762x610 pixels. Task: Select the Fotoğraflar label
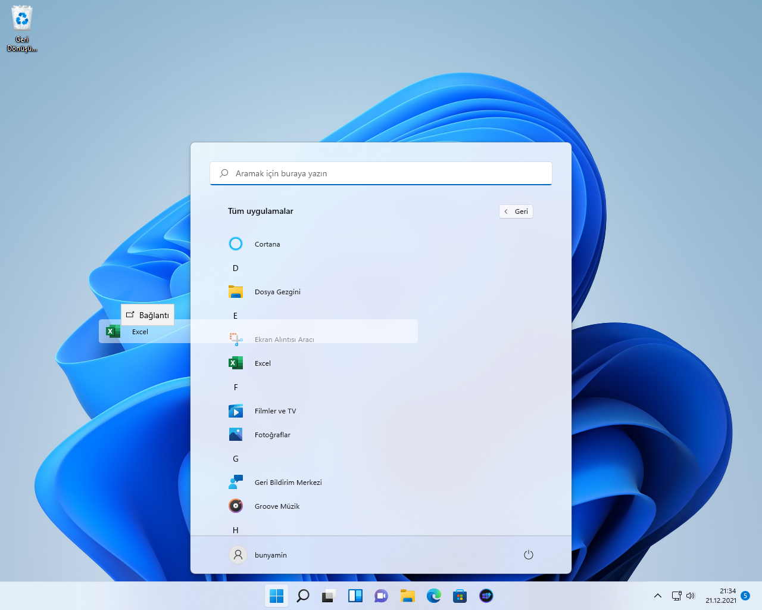(x=273, y=435)
